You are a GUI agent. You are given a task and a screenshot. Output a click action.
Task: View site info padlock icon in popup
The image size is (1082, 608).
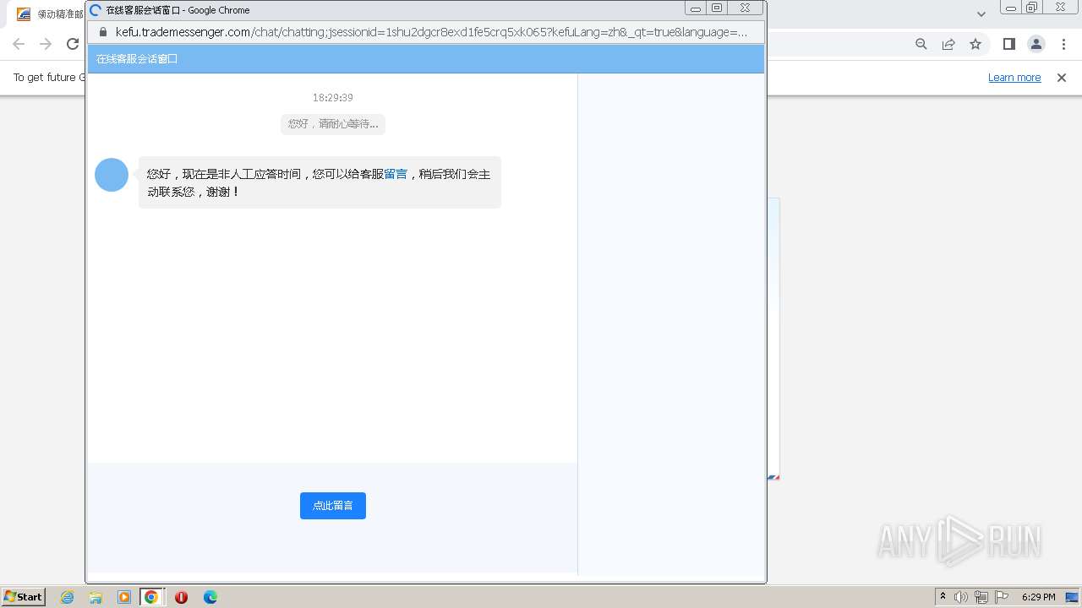pos(104,32)
